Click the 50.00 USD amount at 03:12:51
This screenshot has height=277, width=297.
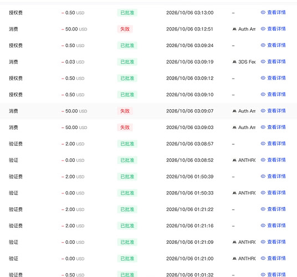(74, 29)
